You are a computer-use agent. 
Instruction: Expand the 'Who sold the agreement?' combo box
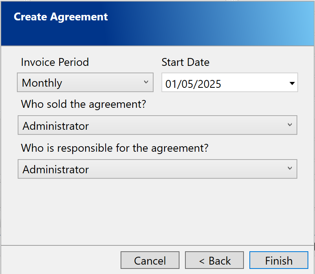(157, 126)
